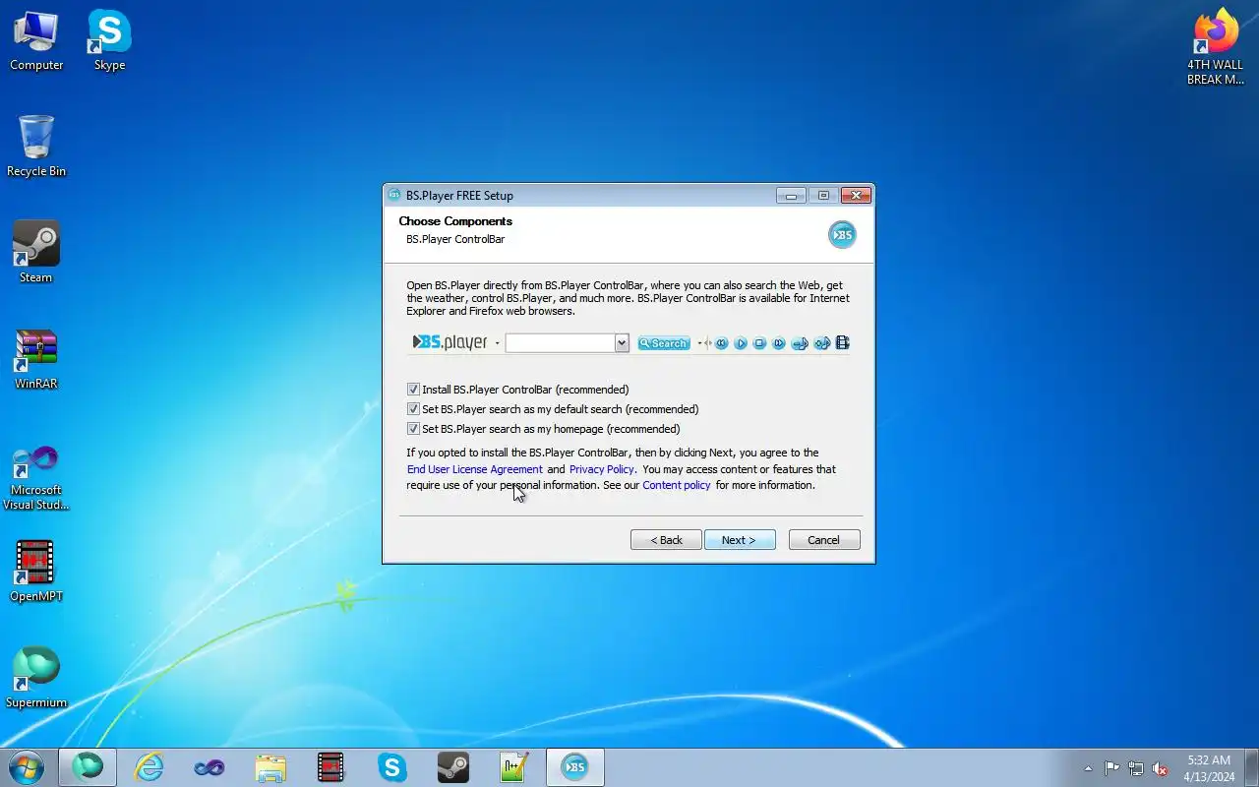Cancel the BS.Player setup

click(x=824, y=540)
